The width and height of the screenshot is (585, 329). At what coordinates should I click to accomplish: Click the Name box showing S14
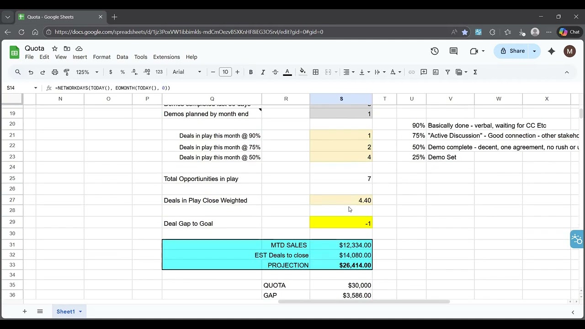pos(22,88)
